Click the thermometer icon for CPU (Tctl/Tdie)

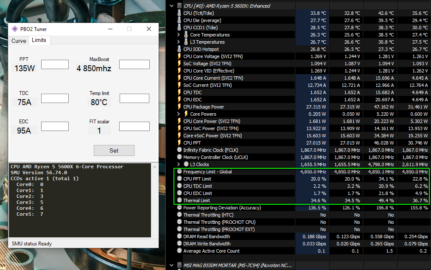click(179, 13)
